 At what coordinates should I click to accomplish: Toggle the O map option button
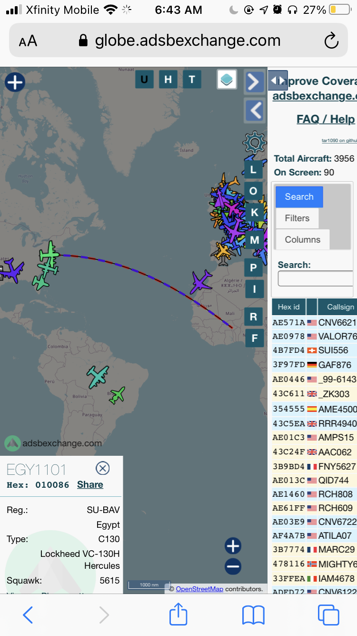254,191
